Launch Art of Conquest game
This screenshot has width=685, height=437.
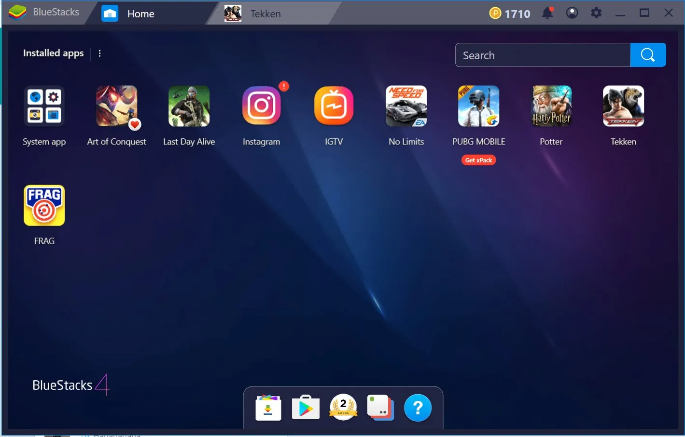[116, 106]
